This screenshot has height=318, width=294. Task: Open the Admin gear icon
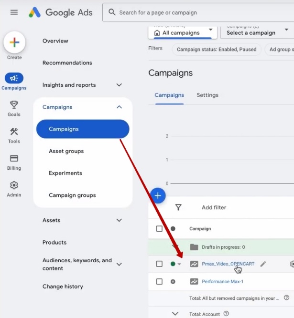[x=14, y=185]
